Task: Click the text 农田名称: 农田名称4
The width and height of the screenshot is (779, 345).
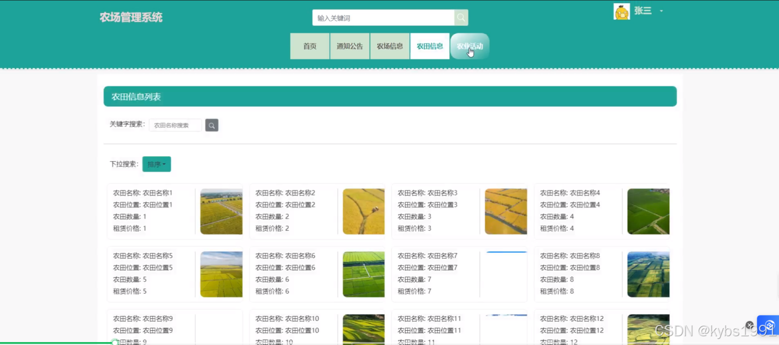Action: pos(570,193)
